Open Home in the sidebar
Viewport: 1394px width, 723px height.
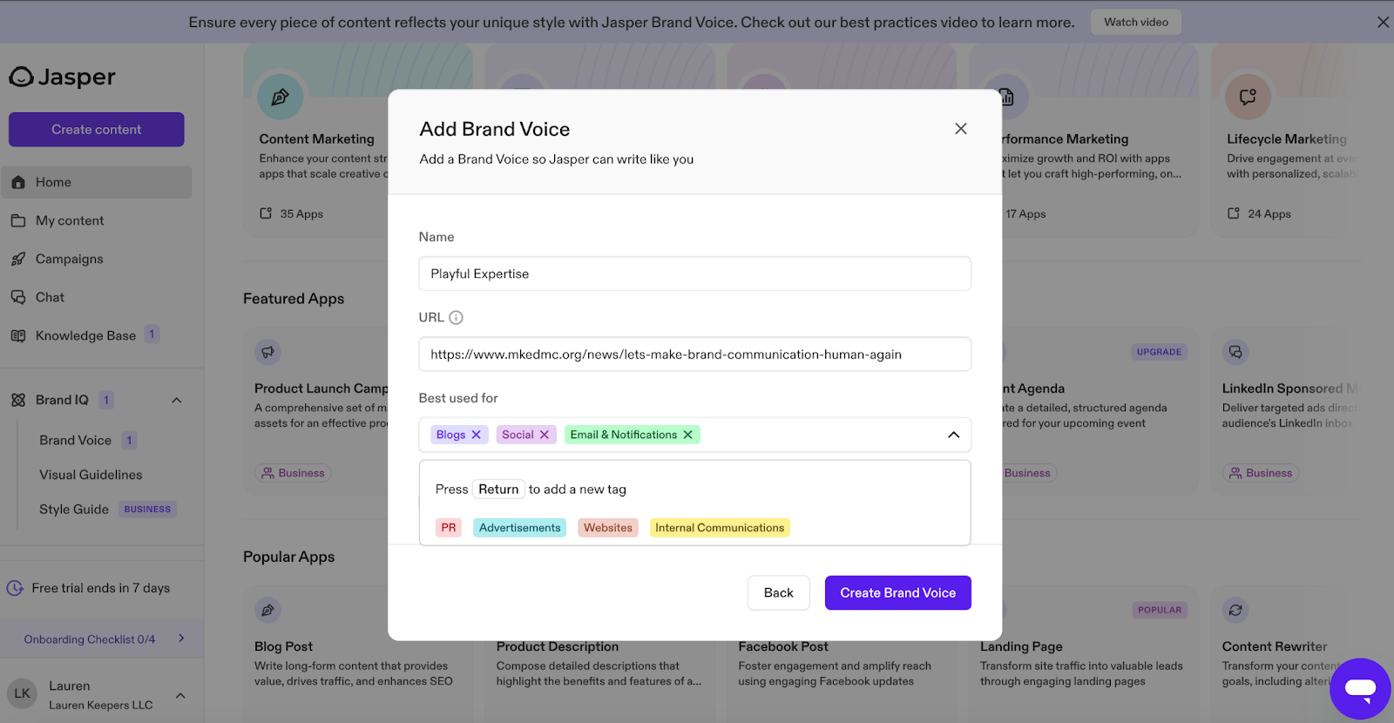coord(97,182)
